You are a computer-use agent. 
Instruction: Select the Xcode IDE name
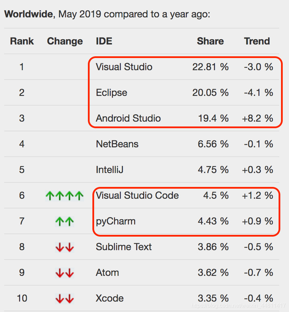[x=110, y=298]
